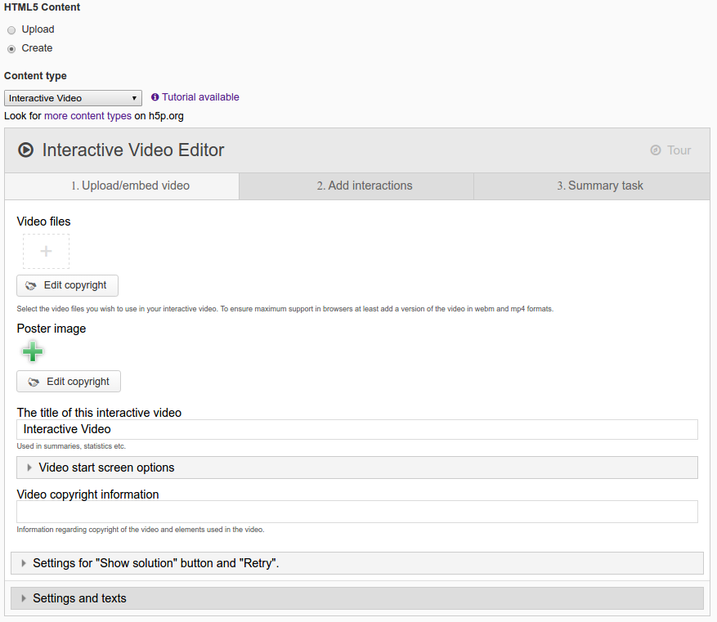Click the Video copyright information field
This screenshot has height=622, width=717.
pyautogui.click(x=357, y=512)
